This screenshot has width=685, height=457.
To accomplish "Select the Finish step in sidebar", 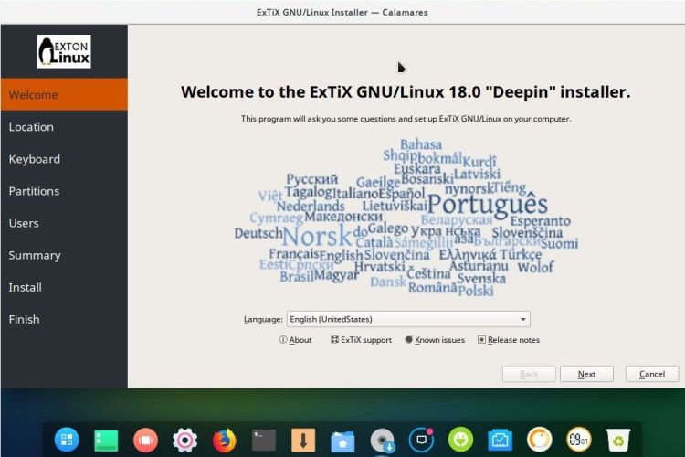I will coord(64,319).
